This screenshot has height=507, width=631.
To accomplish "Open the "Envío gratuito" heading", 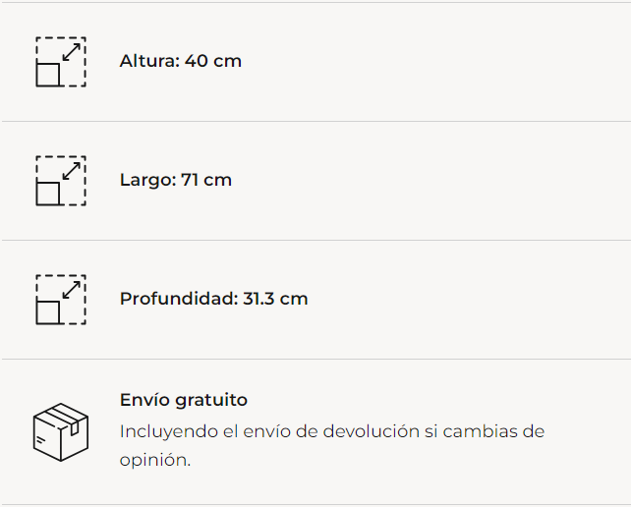I will [x=184, y=400].
